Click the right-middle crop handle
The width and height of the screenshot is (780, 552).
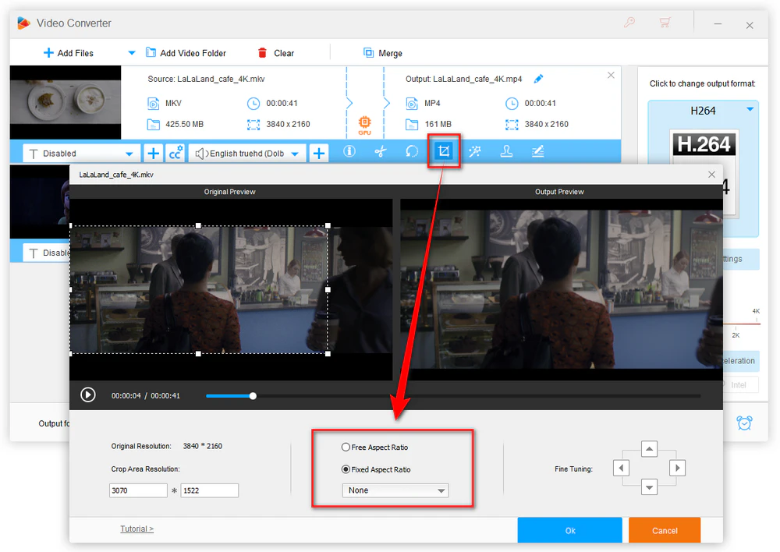tap(328, 289)
